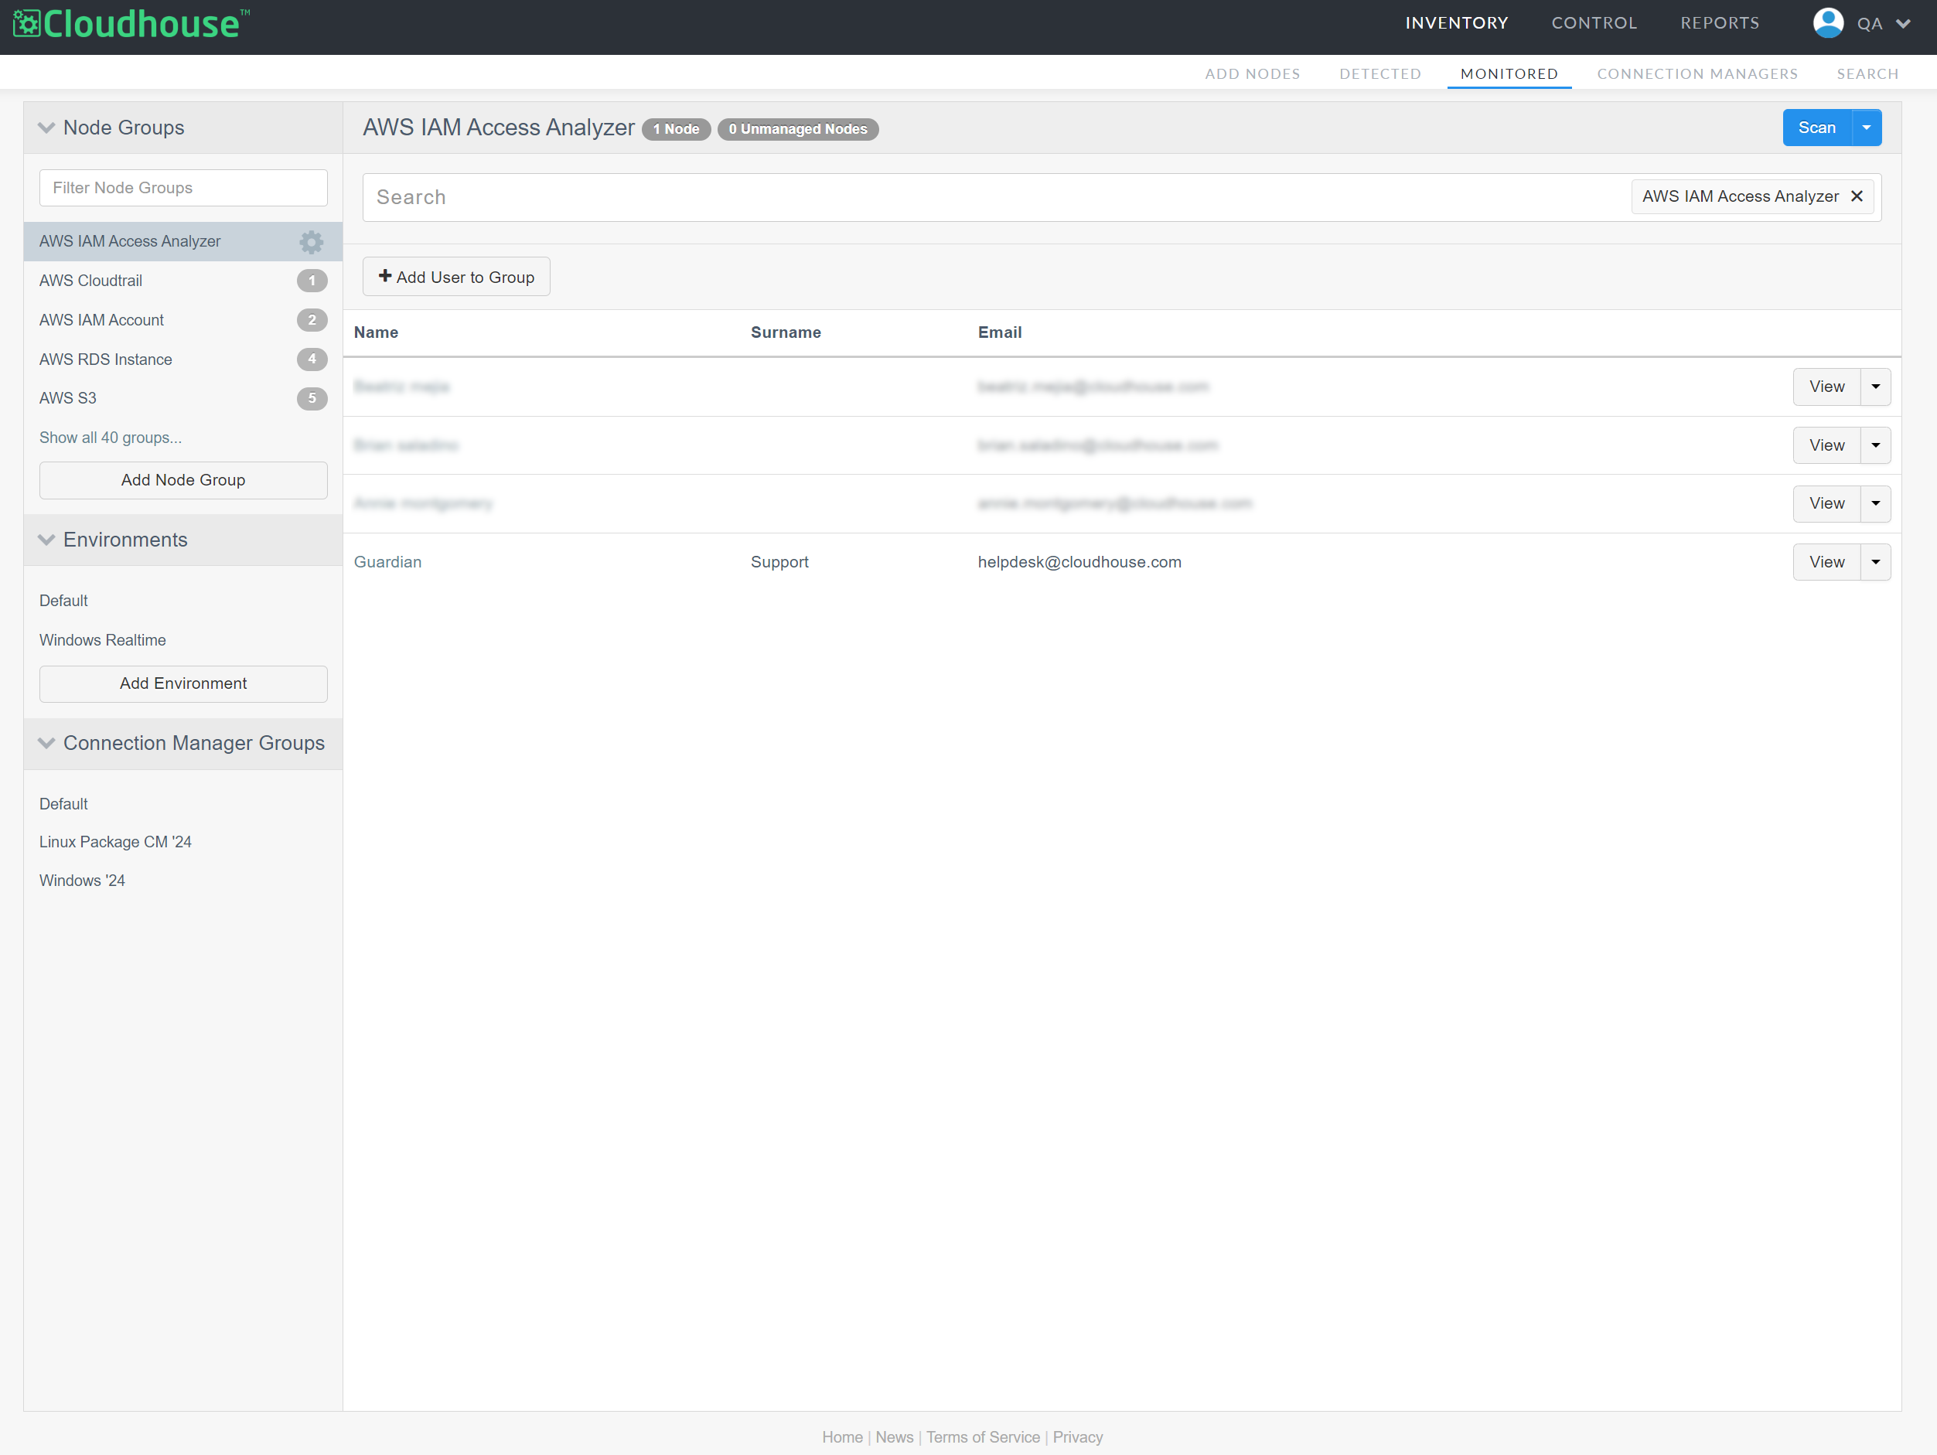
Task: Switch to the Search tab
Action: pos(1868,73)
